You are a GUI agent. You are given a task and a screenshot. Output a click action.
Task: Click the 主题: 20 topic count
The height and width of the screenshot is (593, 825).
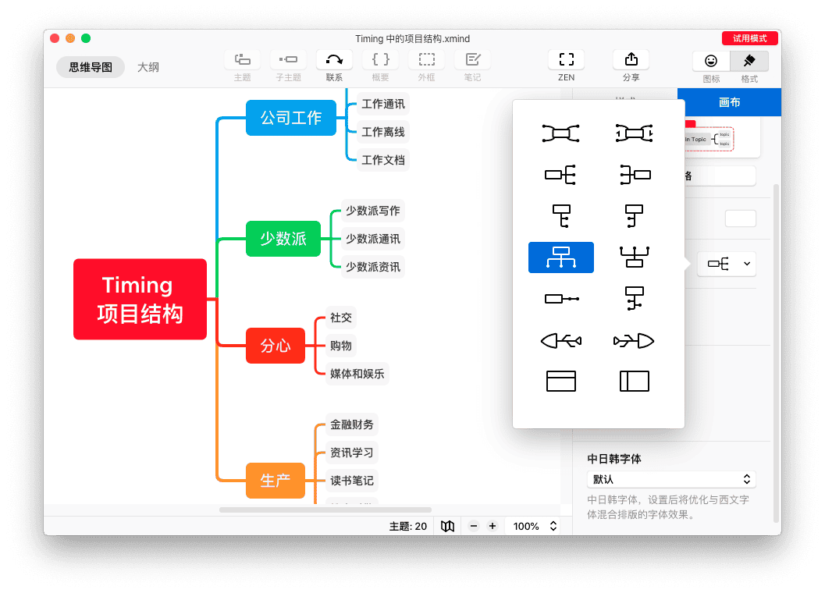[x=407, y=526]
